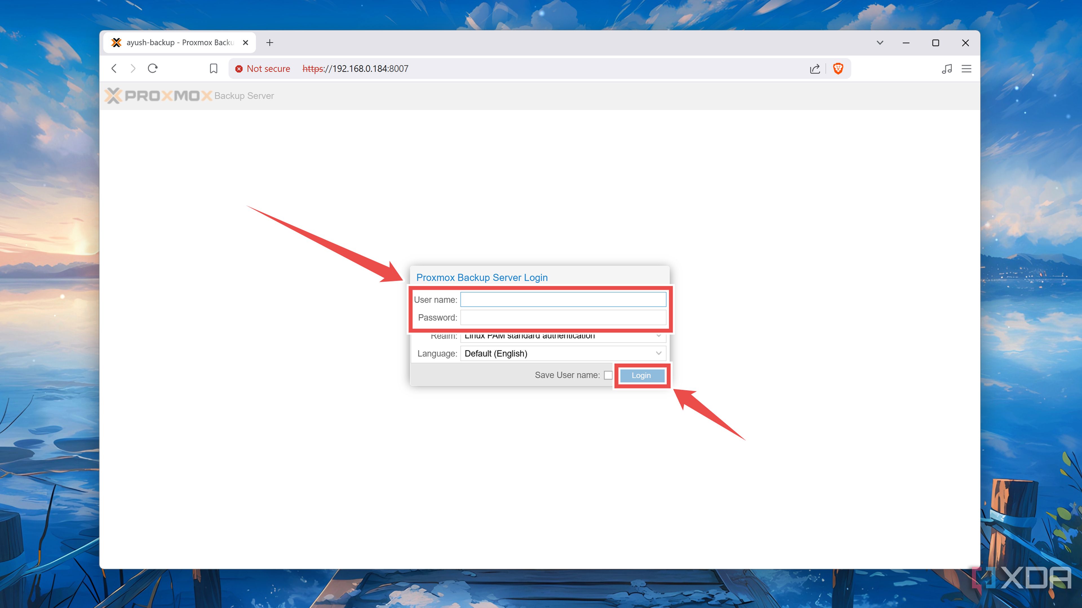Focus the Password field

click(x=563, y=318)
